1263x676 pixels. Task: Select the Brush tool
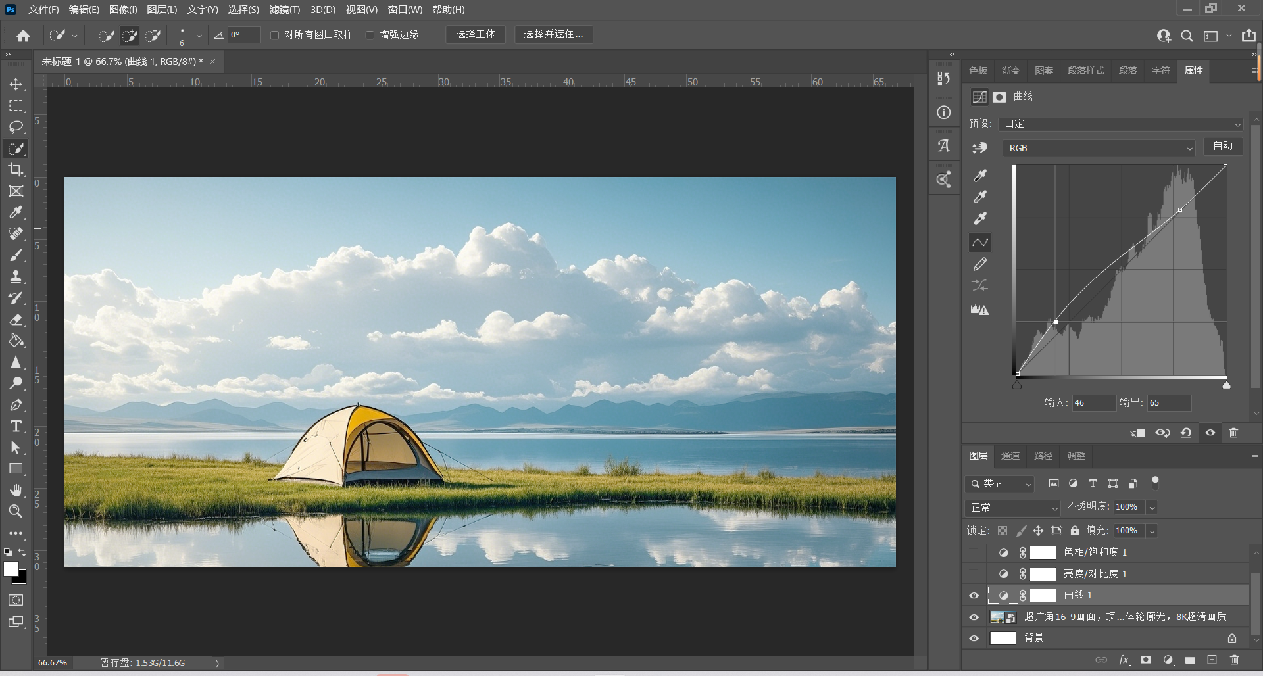[16, 255]
